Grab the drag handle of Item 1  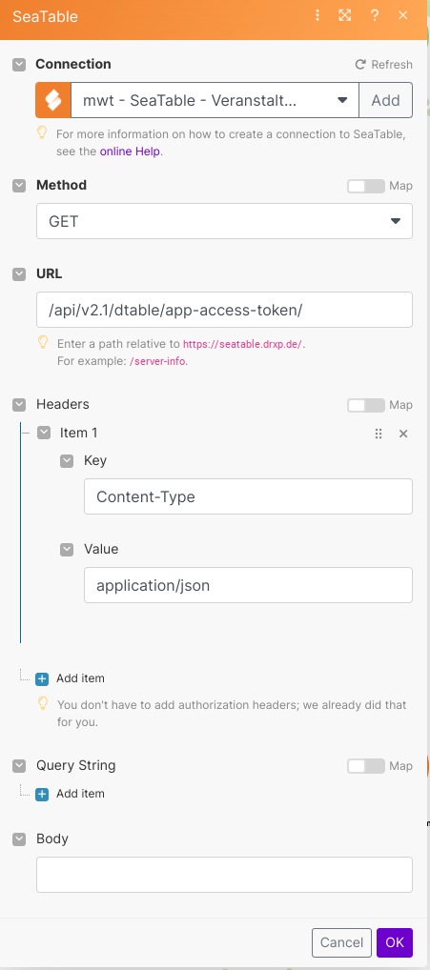coord(379,434)
